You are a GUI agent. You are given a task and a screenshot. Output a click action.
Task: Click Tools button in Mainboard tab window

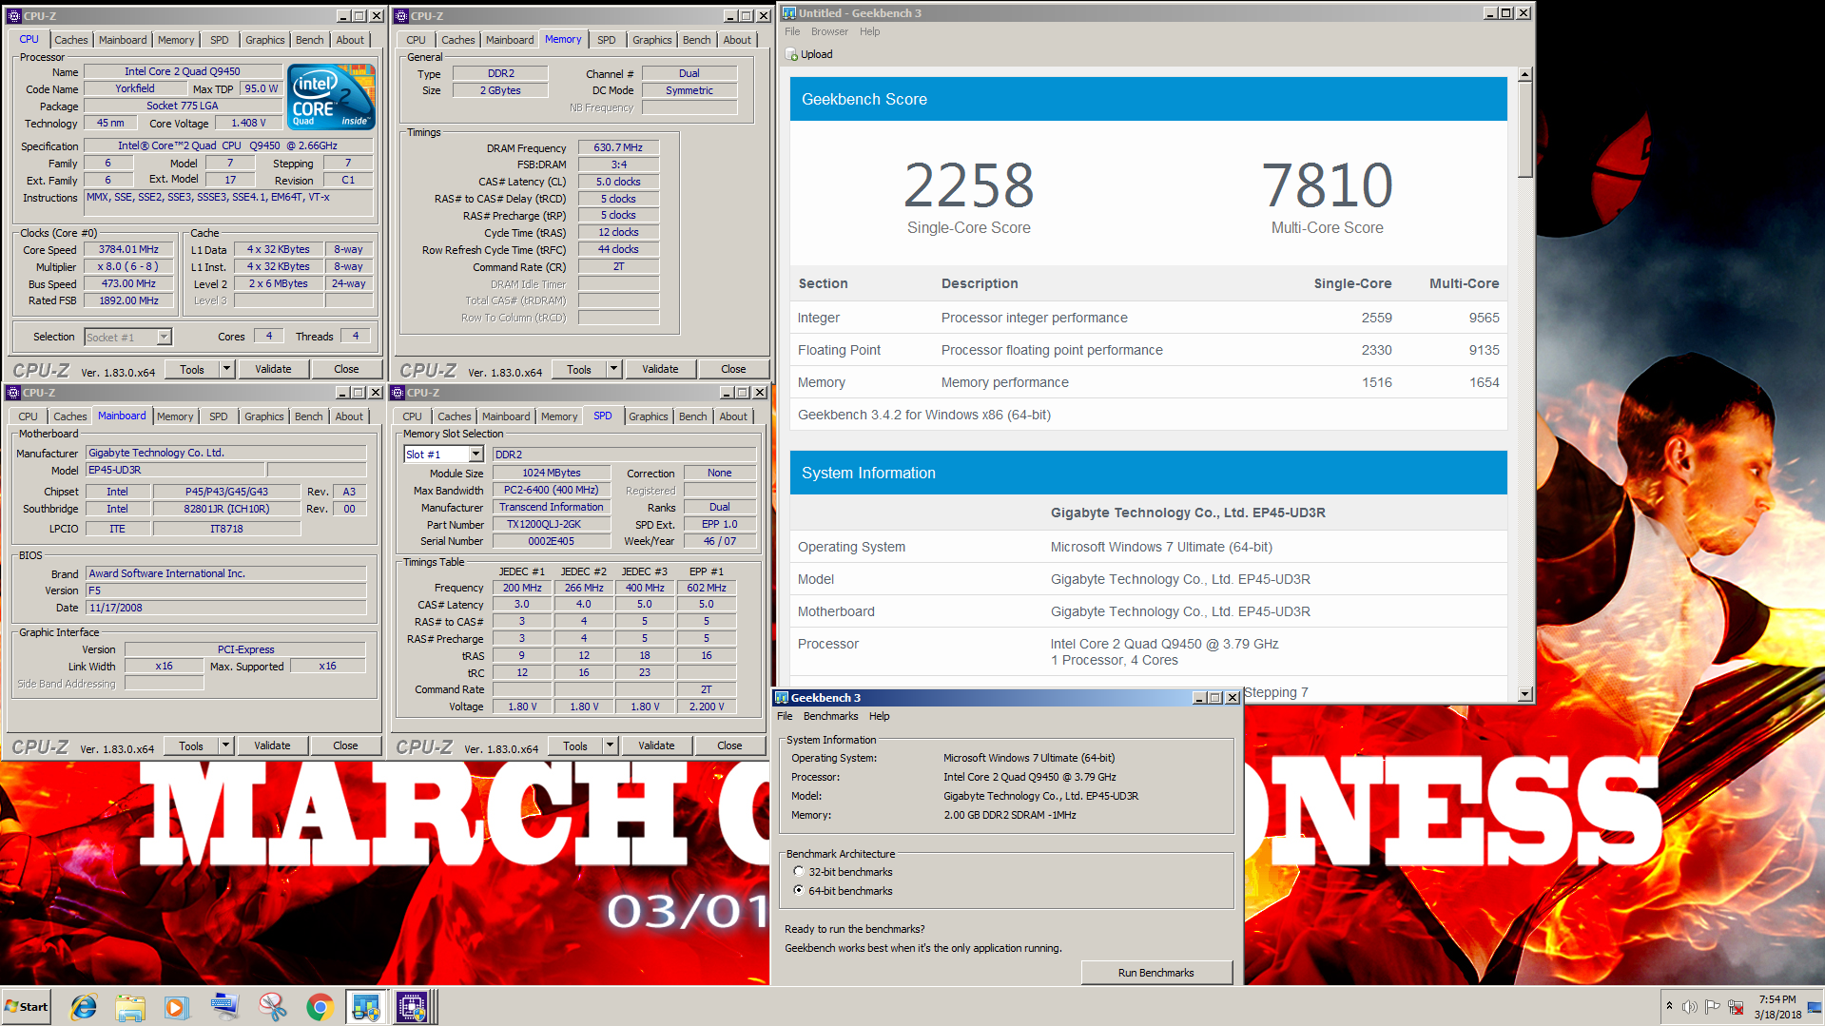tap(191, 745)
